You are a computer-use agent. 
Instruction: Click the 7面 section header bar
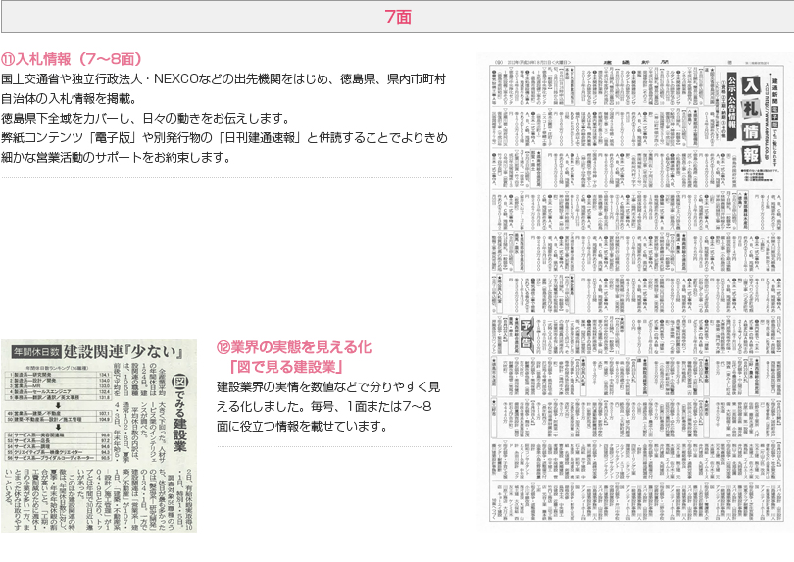click(x=397, y=17)
